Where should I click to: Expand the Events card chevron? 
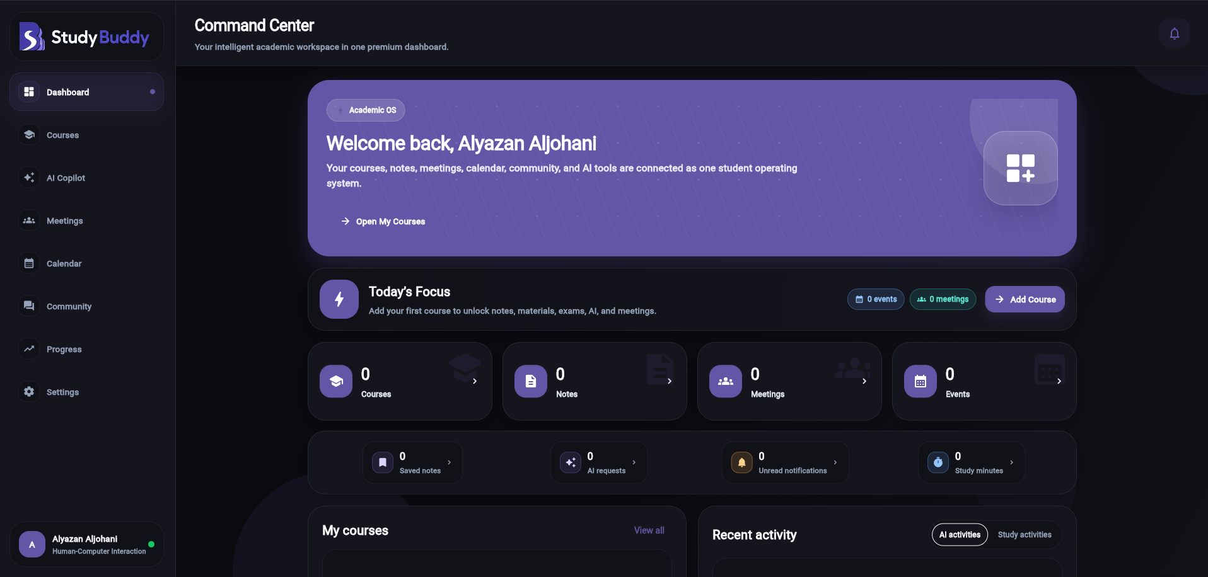(x=1059, y=381)
